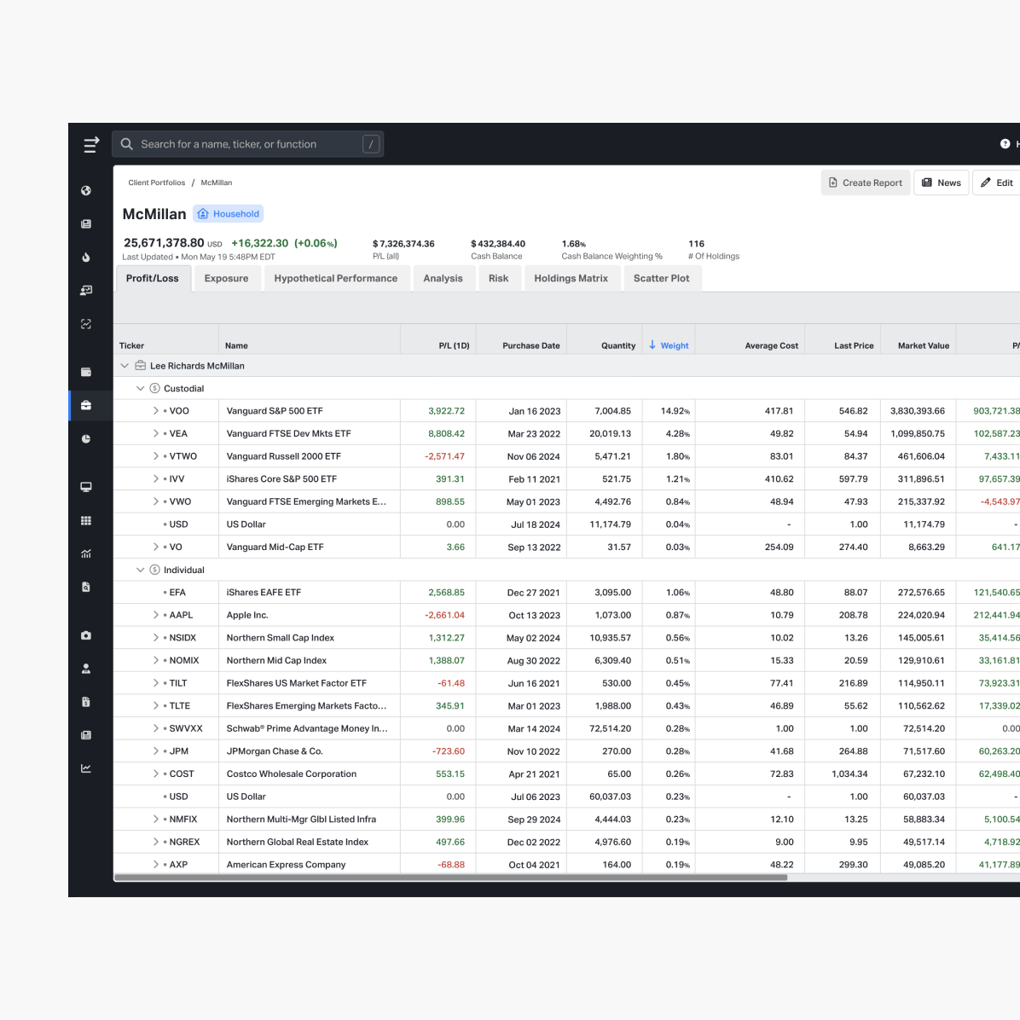This screenshot has width=1020, height=1020.
Task: Switch to the Exposure tab
Action: coord(226,278)
